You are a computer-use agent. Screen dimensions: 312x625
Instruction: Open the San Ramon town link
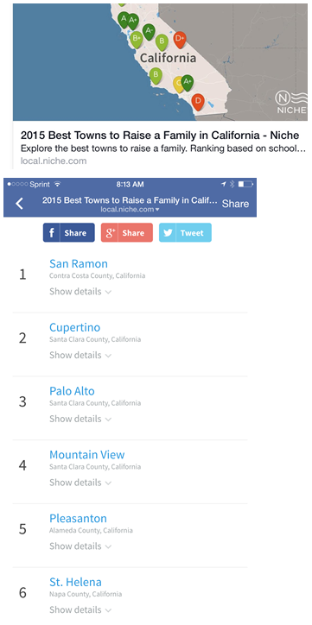tap(79, 264)
